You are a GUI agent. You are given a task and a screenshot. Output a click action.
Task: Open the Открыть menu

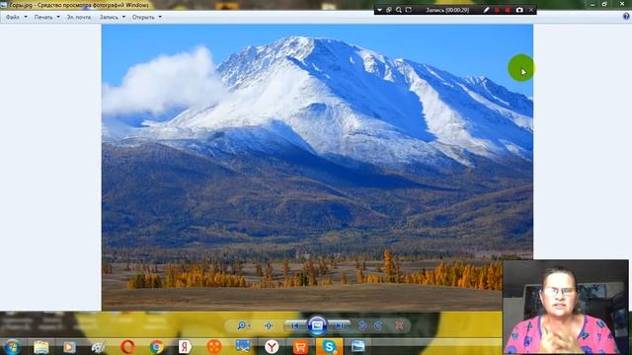pyautogui.click(x=143, y=18)
